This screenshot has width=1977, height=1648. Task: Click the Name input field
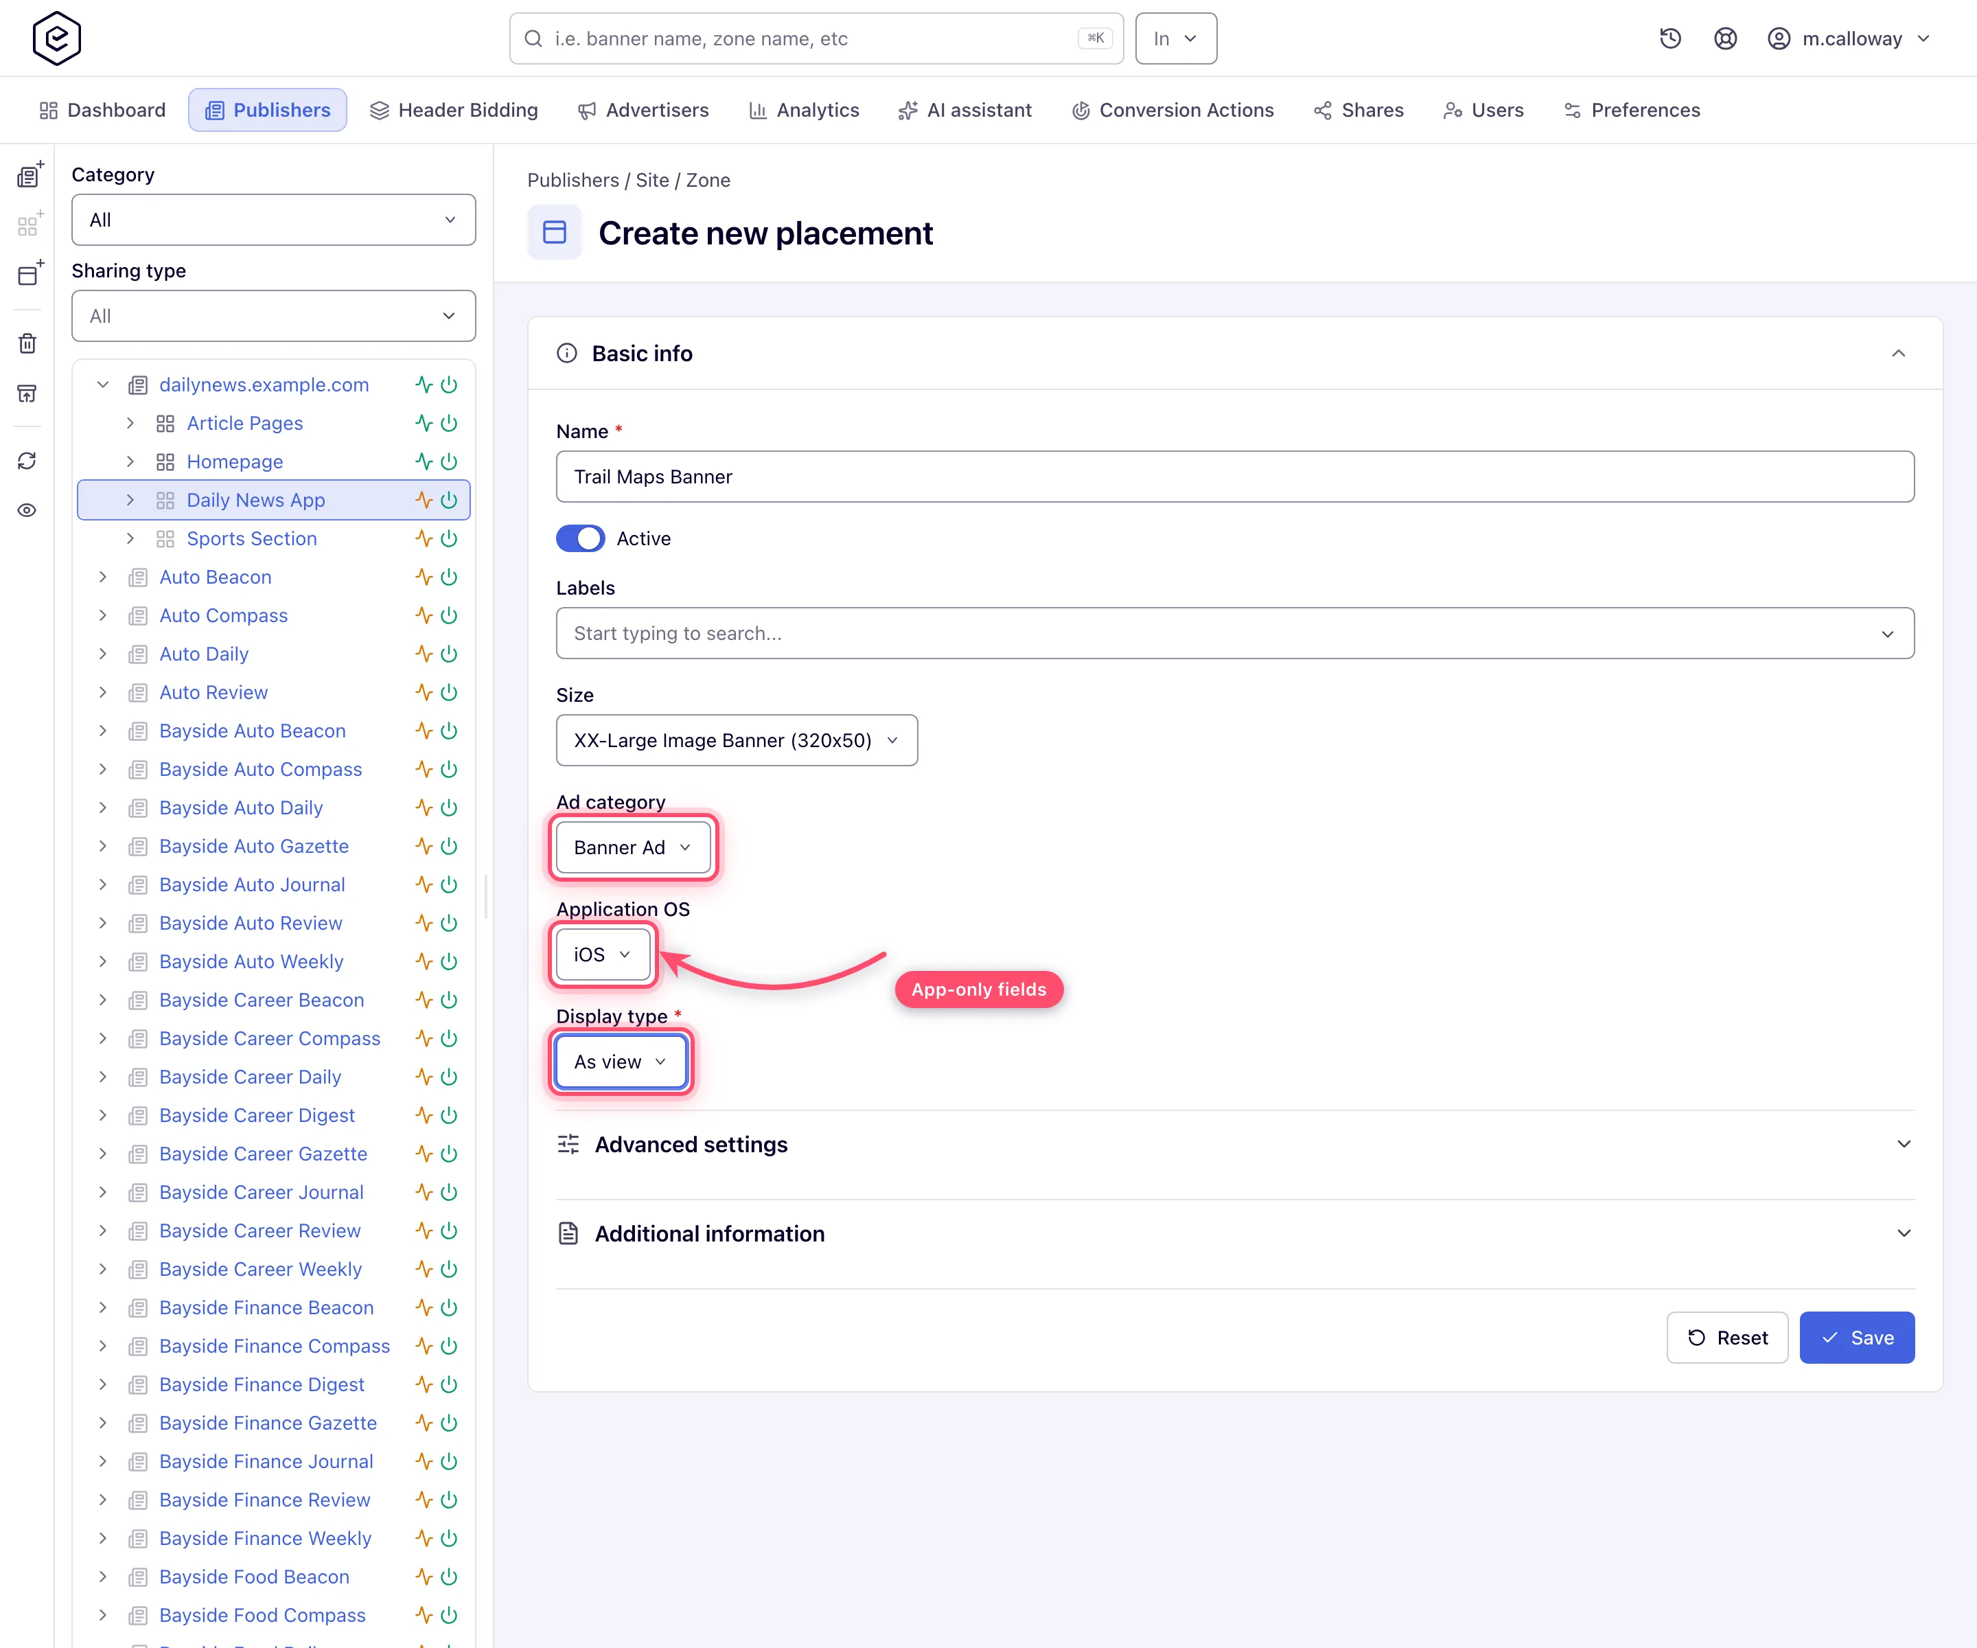coord(1235,477)
